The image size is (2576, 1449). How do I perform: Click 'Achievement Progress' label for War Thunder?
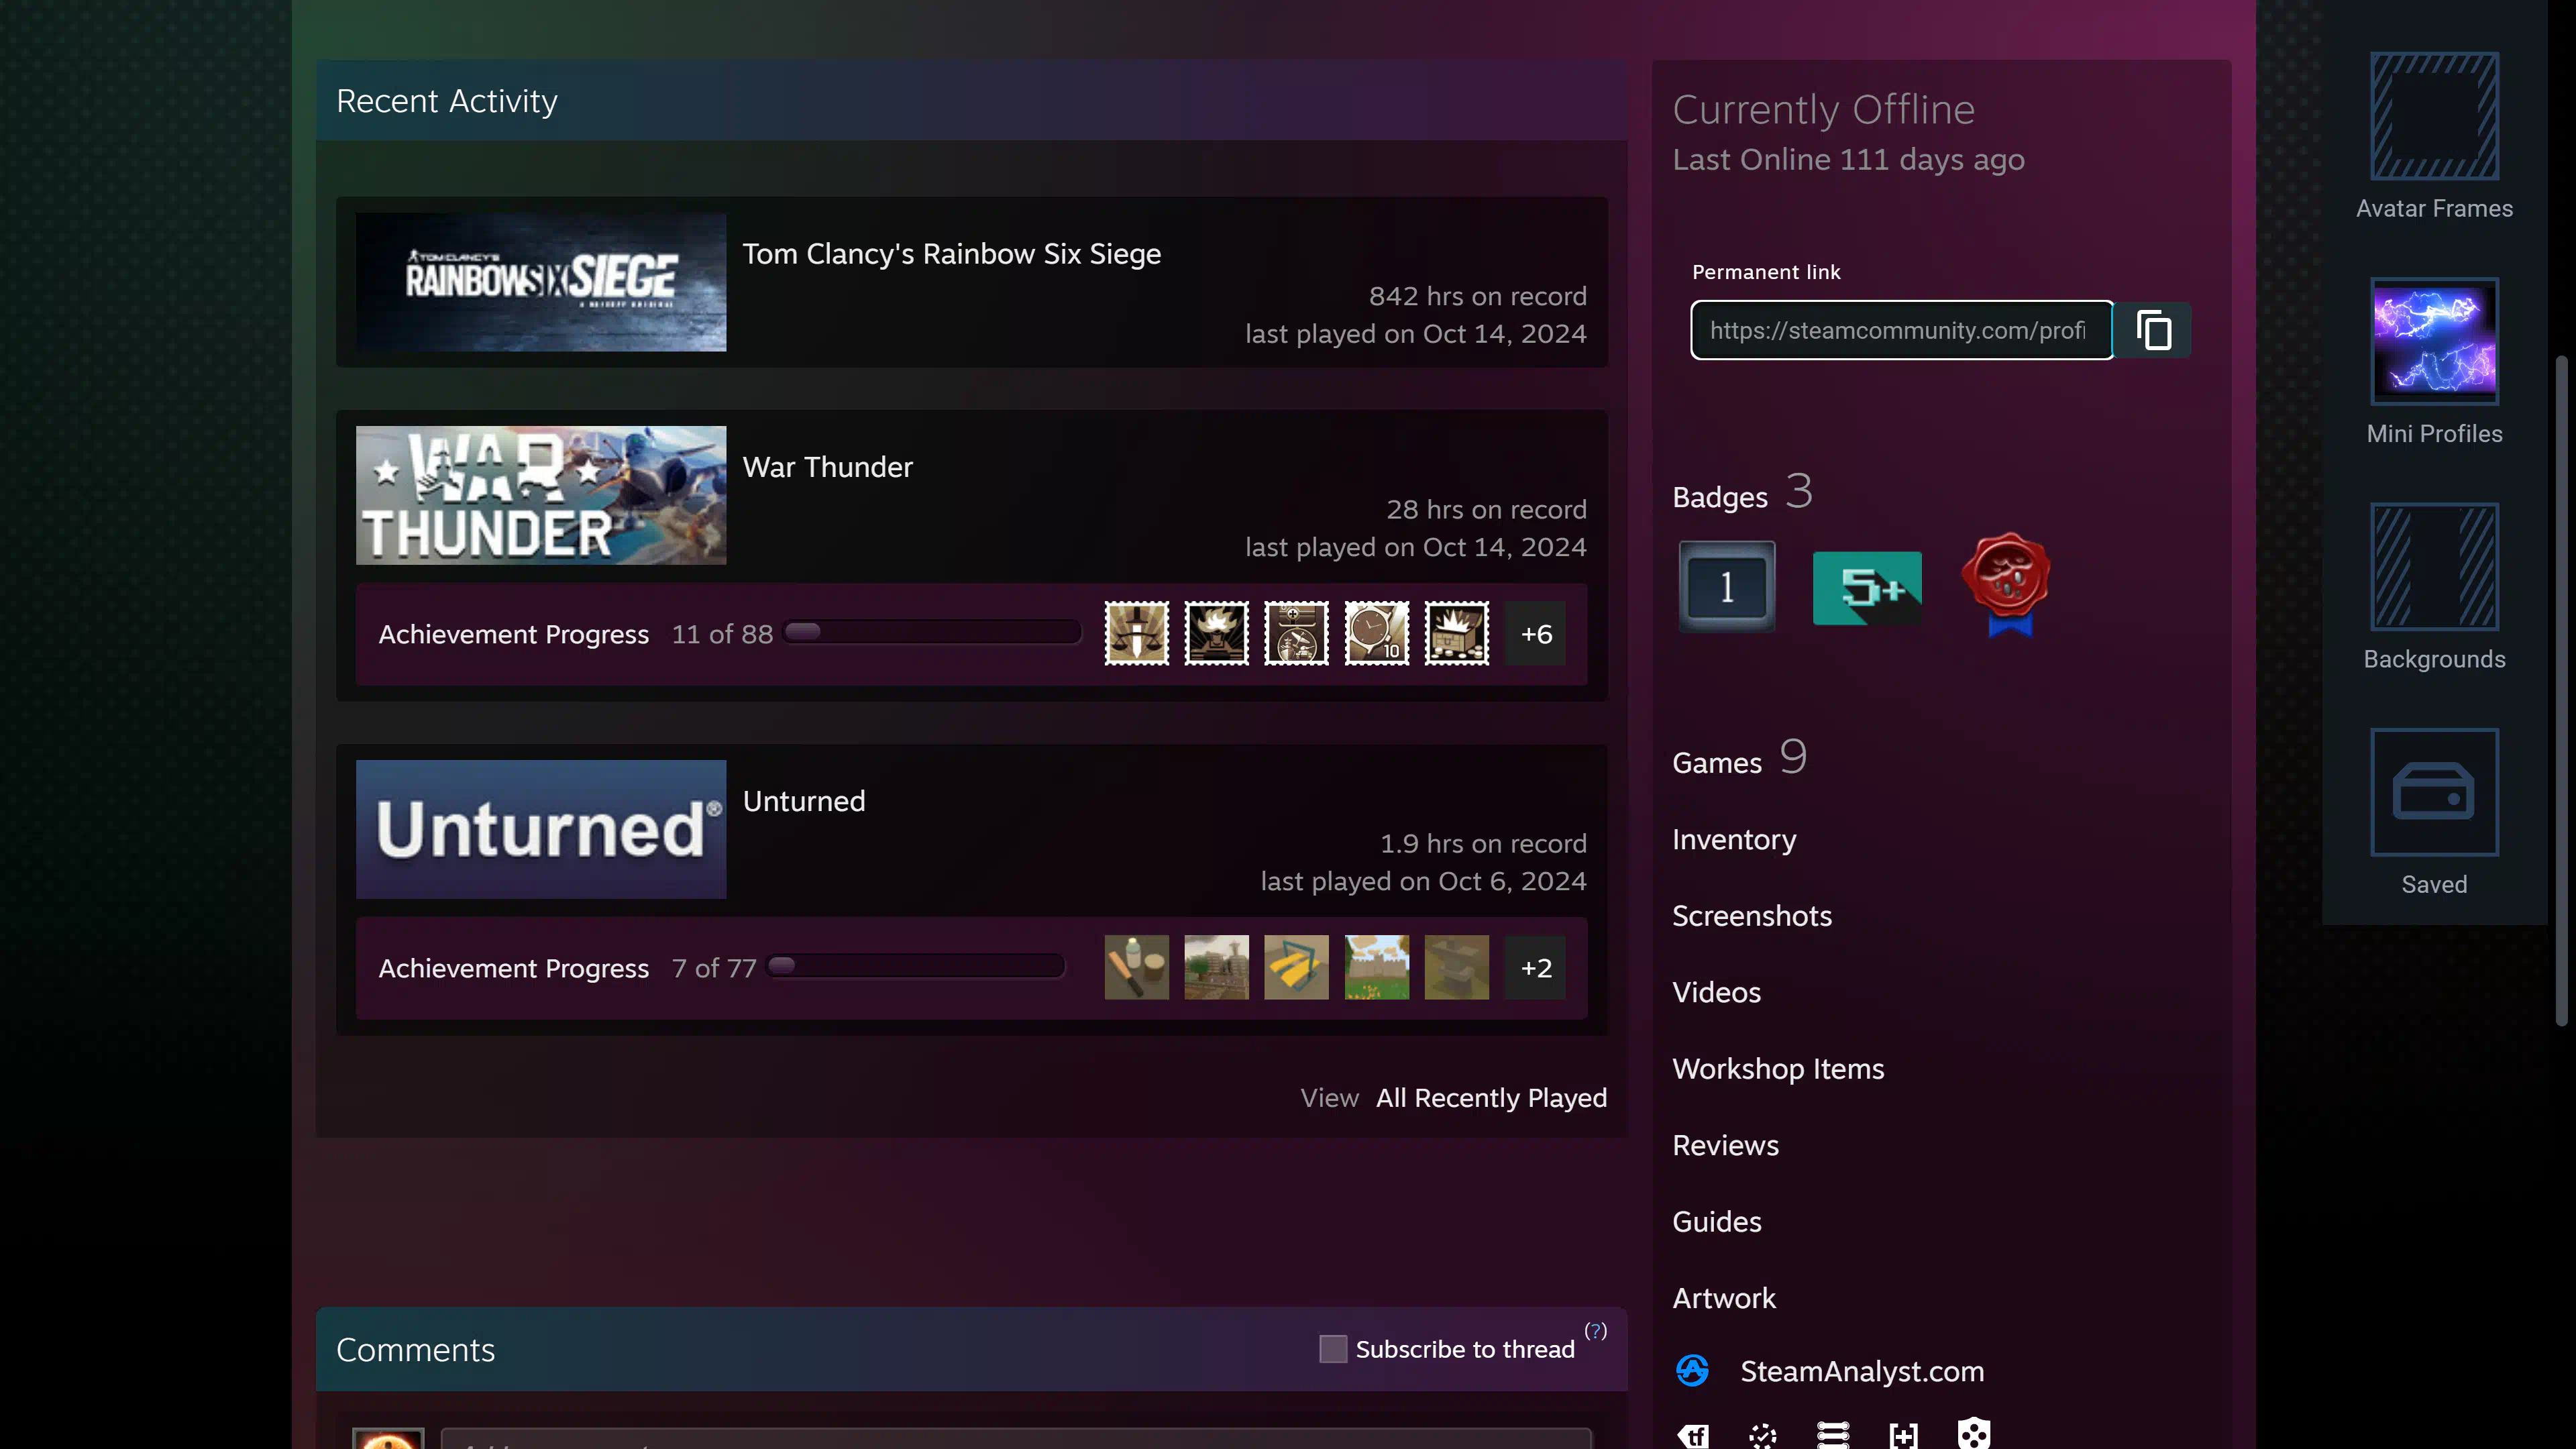point(513,634)
